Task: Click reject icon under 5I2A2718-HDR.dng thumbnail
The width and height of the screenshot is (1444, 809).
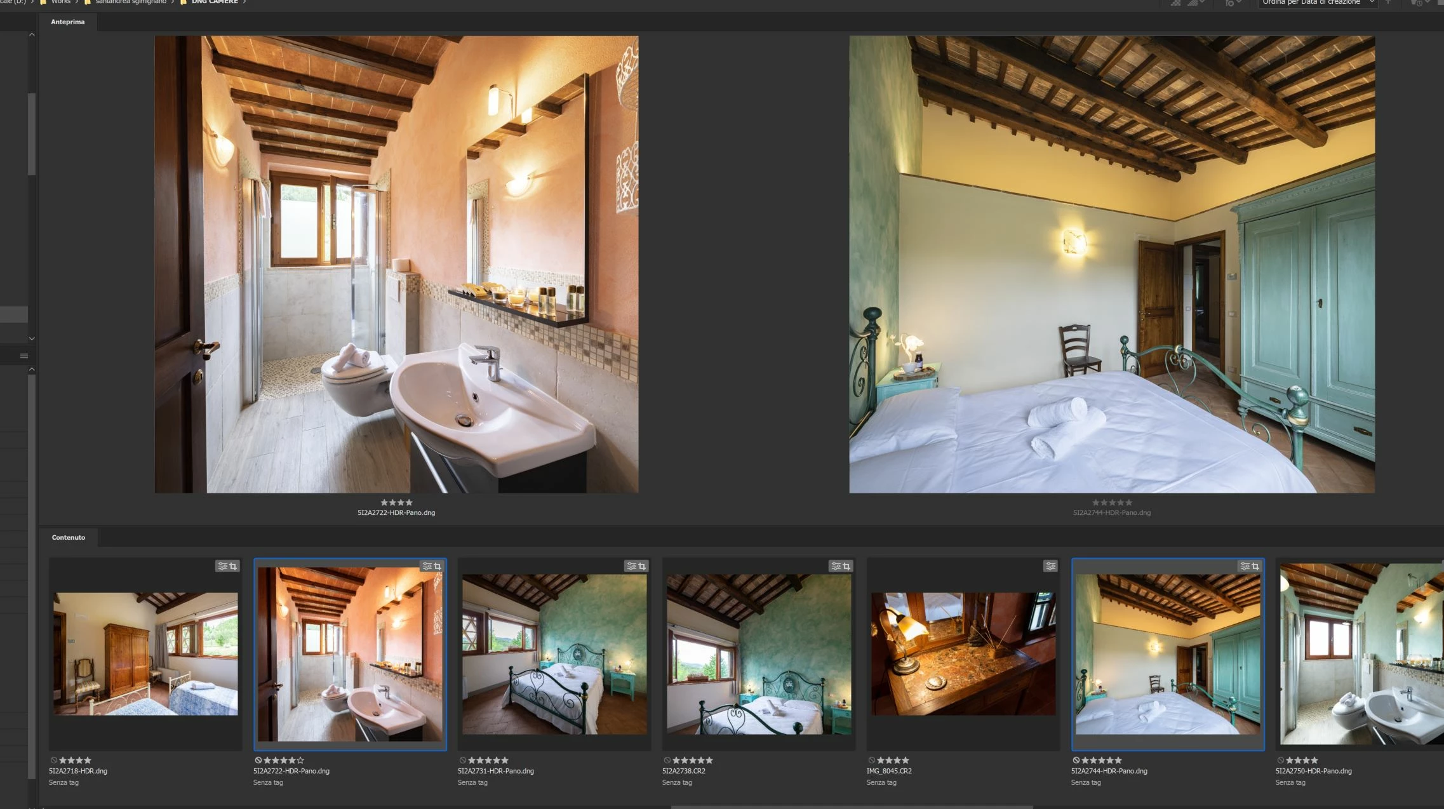Action: 53,760
